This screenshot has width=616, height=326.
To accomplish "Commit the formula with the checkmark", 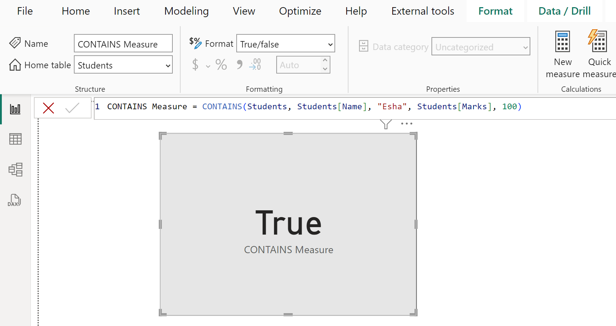I will [x=73, y=107].
